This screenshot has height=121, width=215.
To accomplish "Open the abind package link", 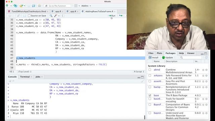I will pyautogui.click(x=157, y=70).
